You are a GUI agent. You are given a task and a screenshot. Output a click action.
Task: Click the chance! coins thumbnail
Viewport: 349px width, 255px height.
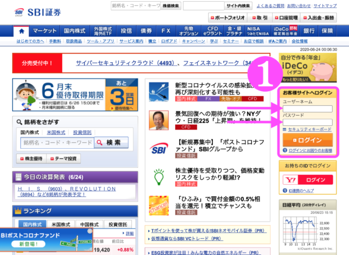159,206
